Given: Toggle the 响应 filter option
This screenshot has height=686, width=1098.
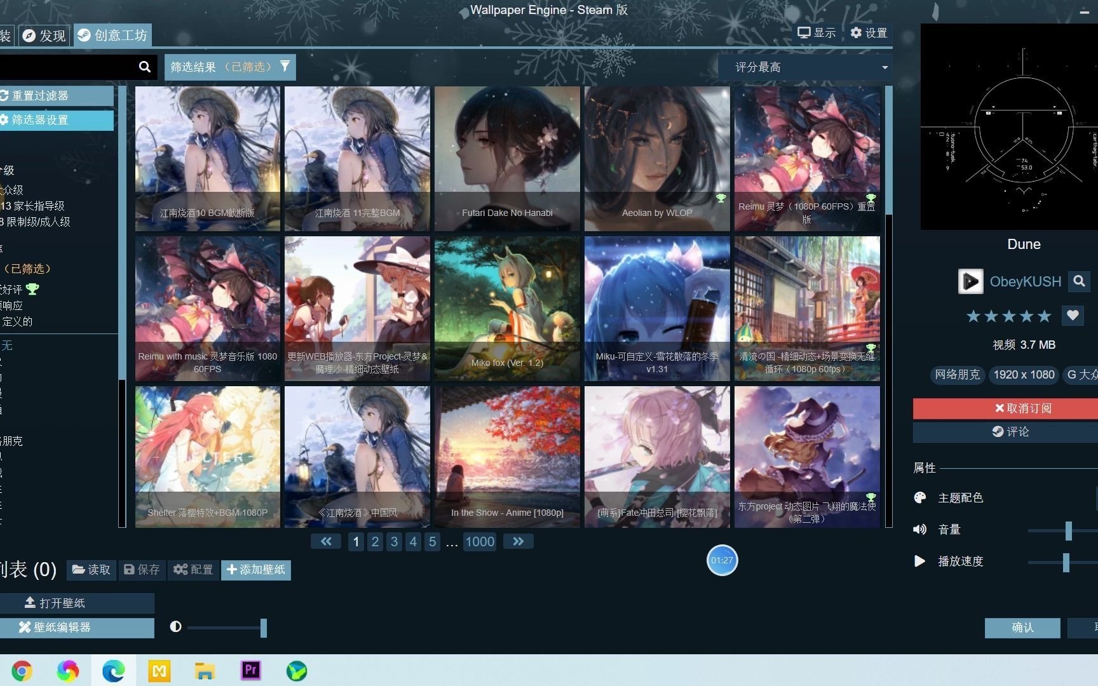Looking at the screenshot, I should (11, 305).
